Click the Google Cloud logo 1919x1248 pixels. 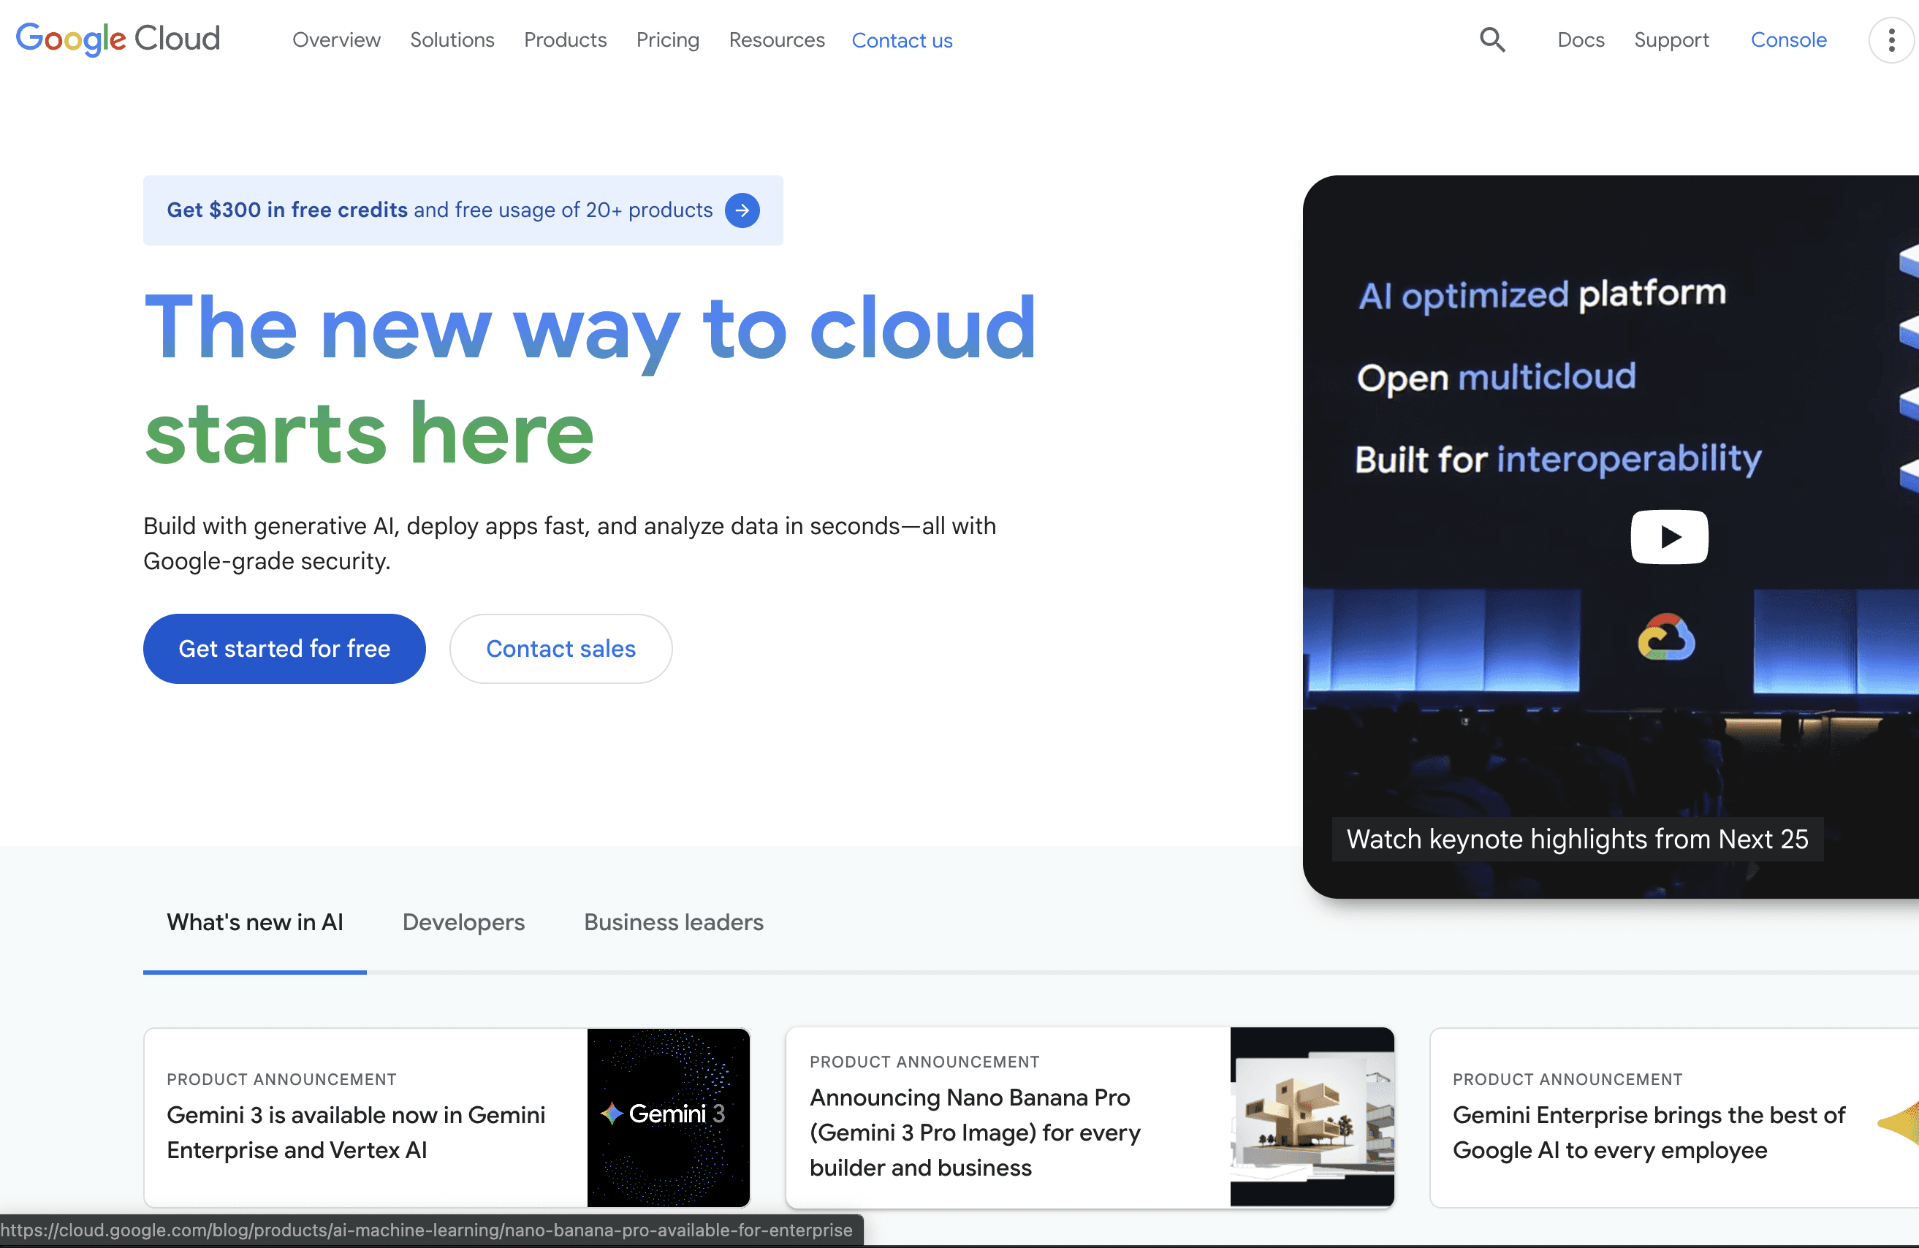coord(118,39)
